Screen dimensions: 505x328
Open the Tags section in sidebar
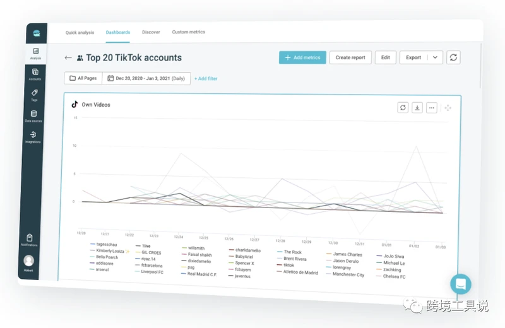pyautogui.click(x=35, y=95)
